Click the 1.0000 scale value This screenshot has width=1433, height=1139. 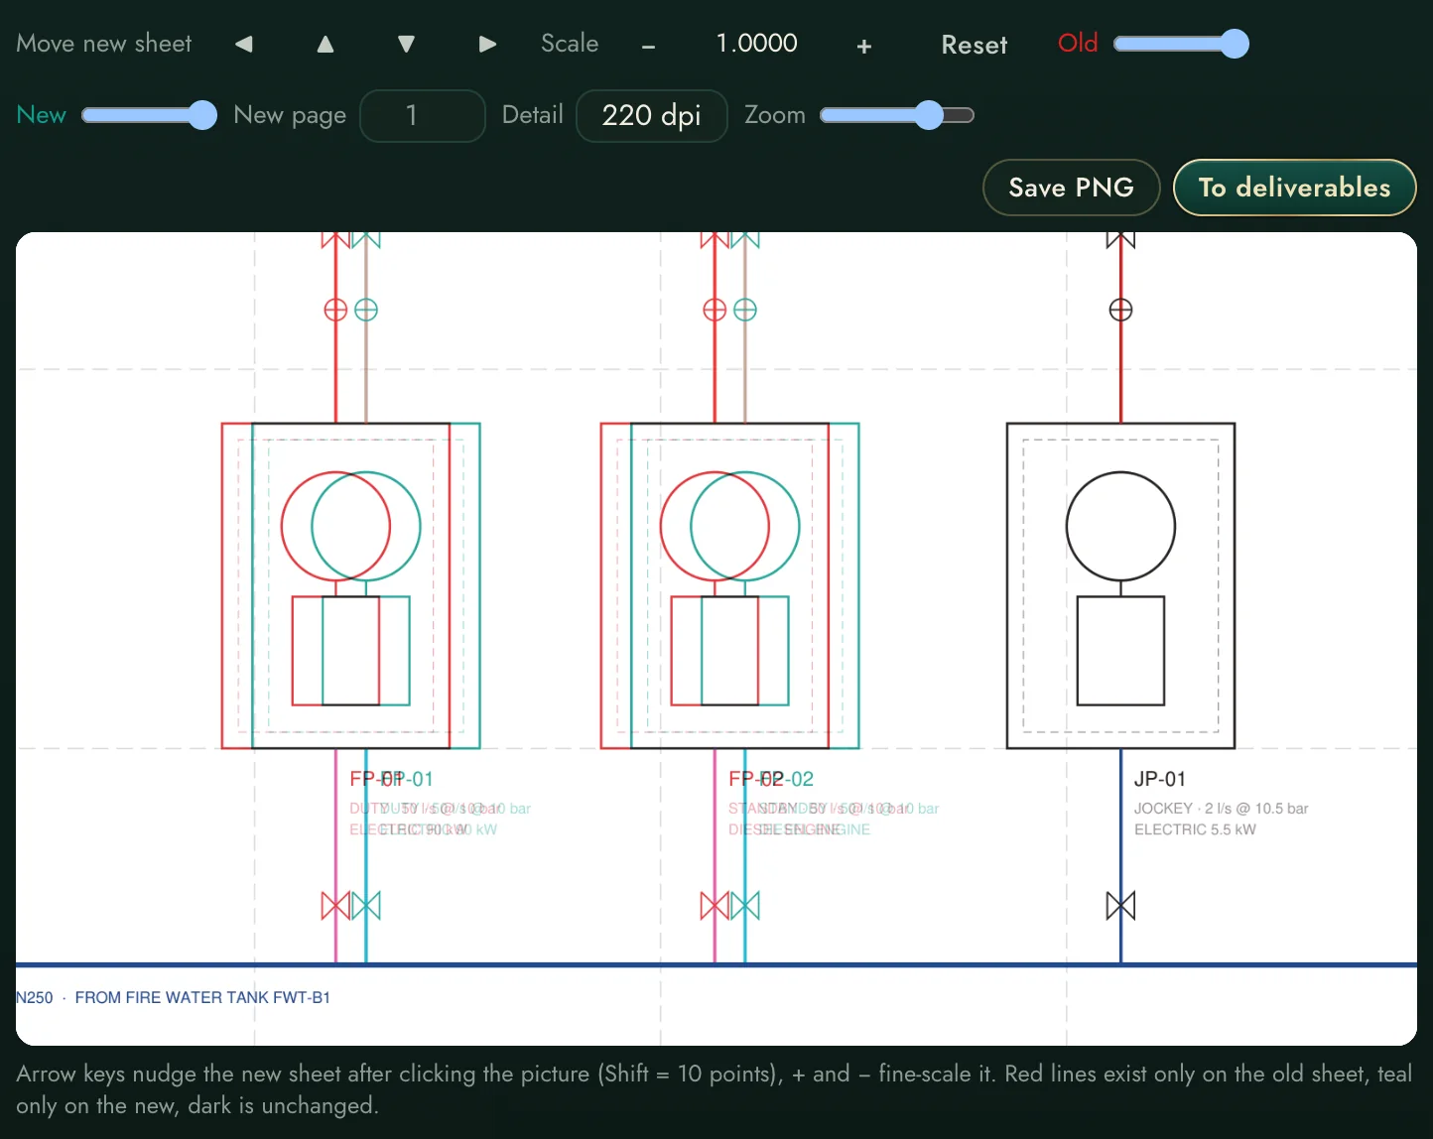tap(757, 44)
